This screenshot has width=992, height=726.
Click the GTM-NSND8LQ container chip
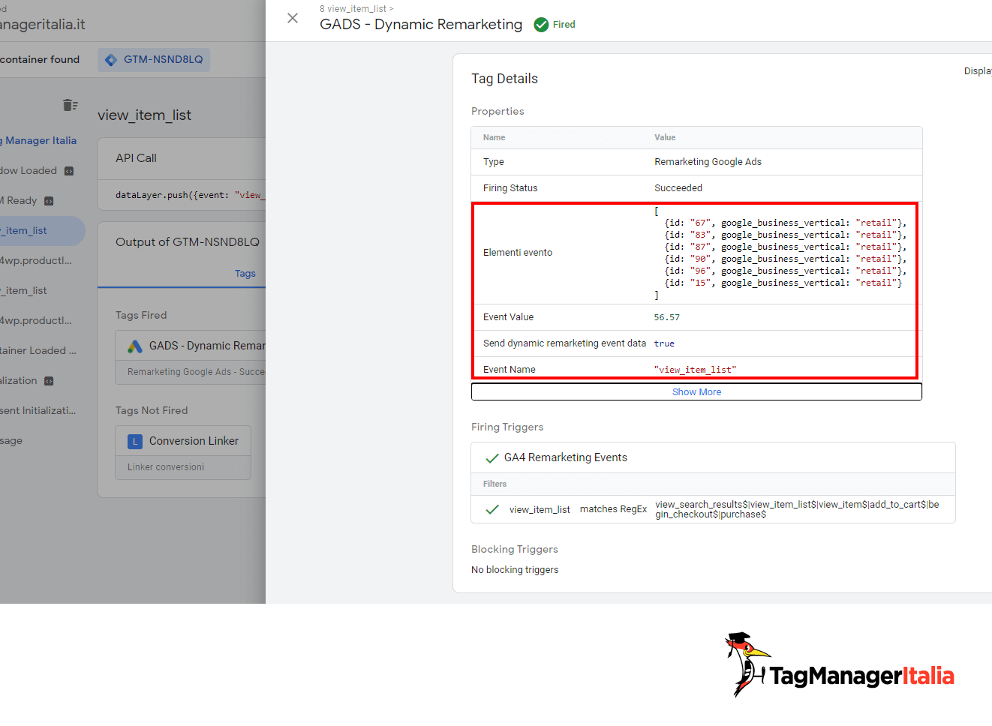click(154, 59)
